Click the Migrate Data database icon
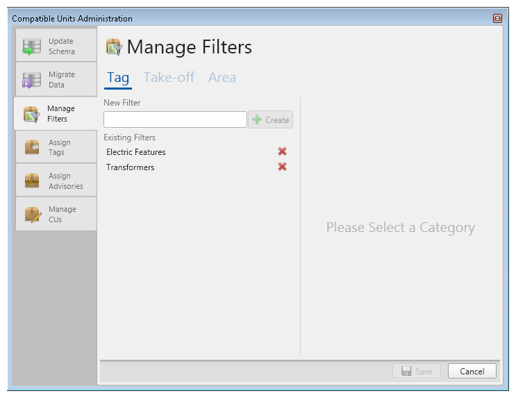Screen dimensions: 516x398 tap(31, 80)
